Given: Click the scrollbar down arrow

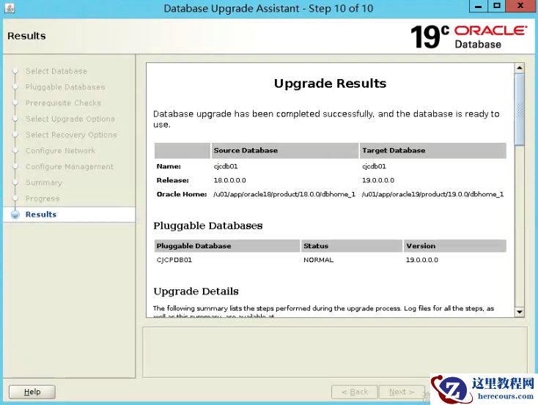Looking at the screenshot, I should (x=520, y=312).
